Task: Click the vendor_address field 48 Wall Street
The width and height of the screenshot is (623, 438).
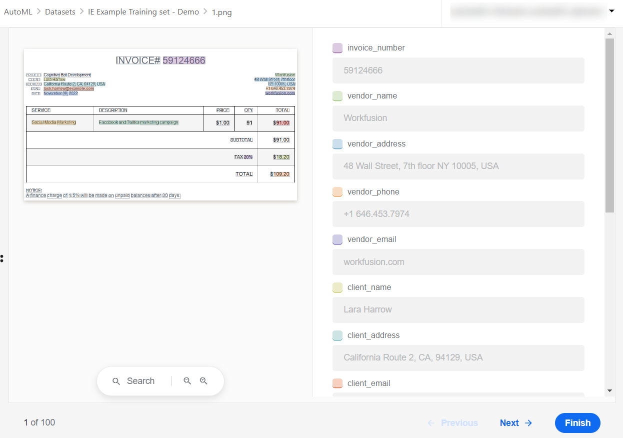Action: [x=458, y=166]
